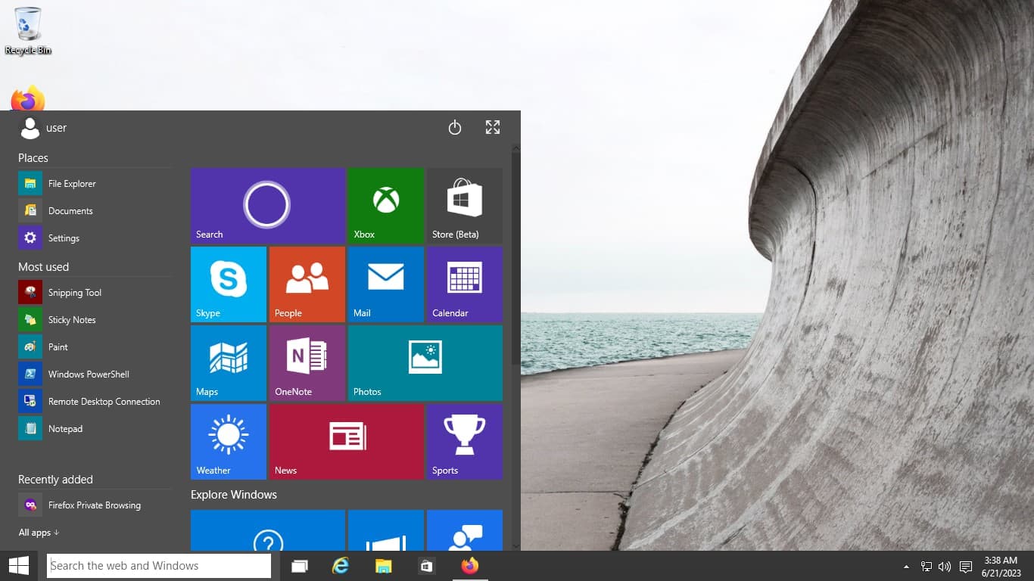1034x581 pixels.
Task: Launch the OneNote tile
Action: coord(307,363)
